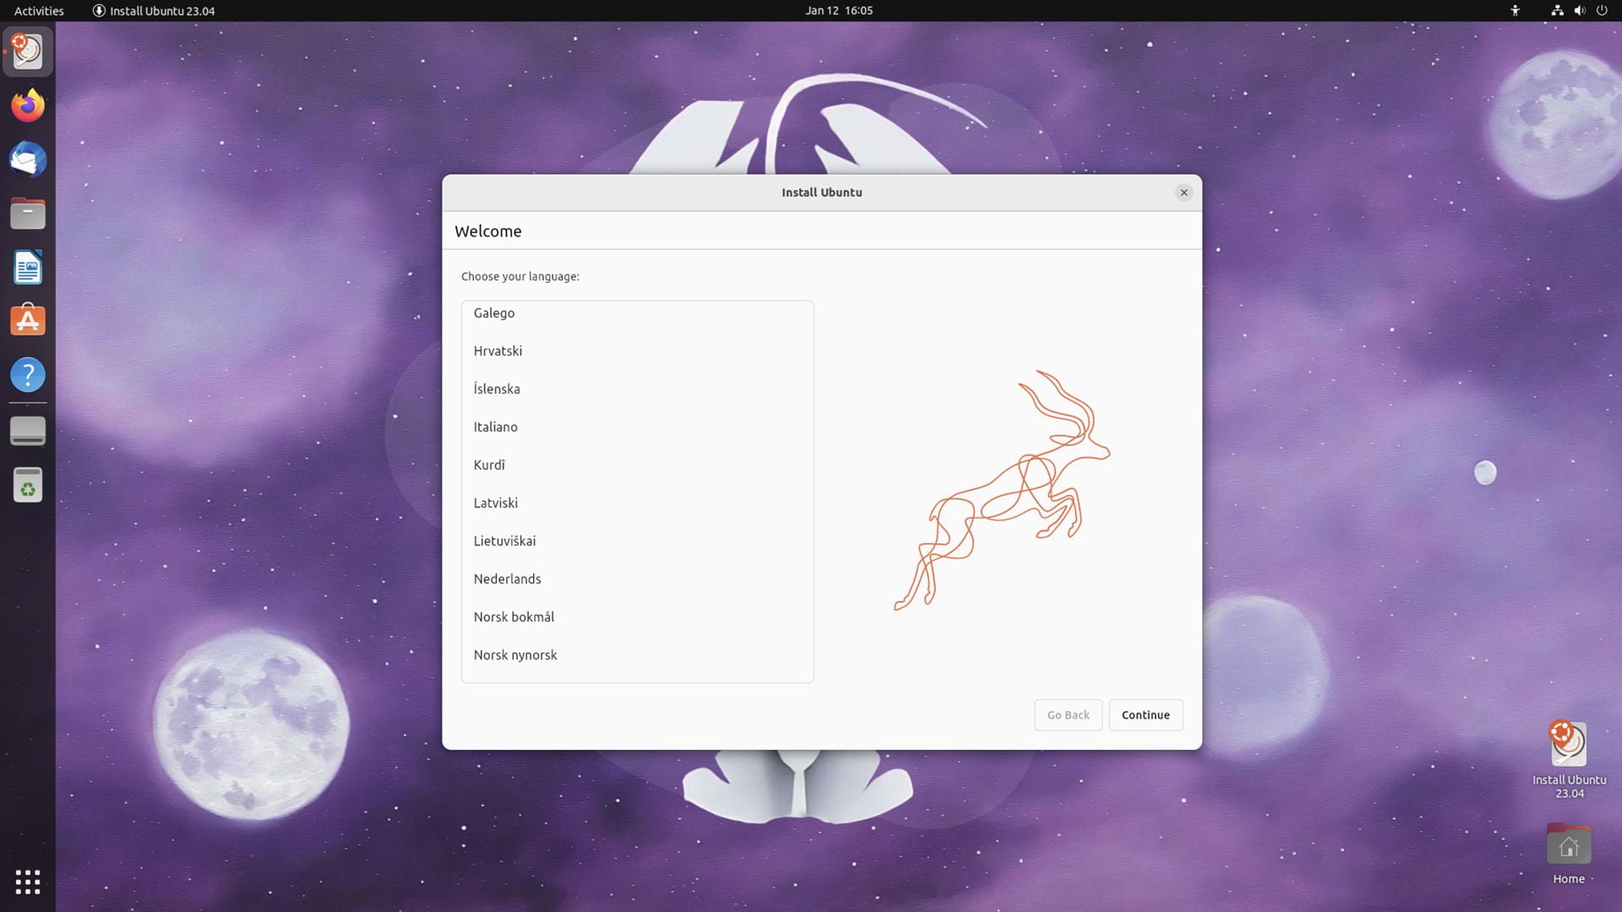The image size is (1622, 912).
Task: Click the Continue button
Action: (x=1146, y=715)
